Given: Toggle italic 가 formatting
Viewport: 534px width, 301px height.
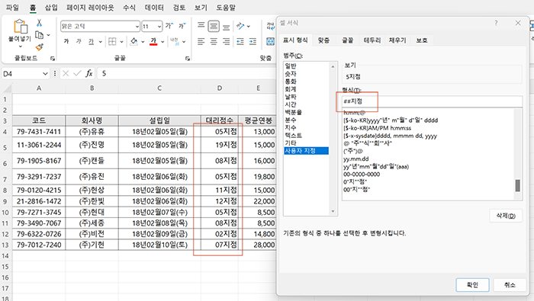Looking at the screenshot, I should [79, 41].
